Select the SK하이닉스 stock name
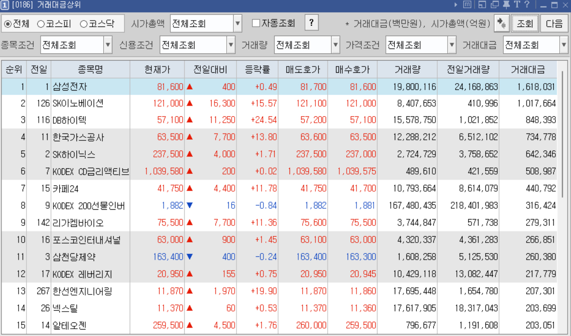 74,154
